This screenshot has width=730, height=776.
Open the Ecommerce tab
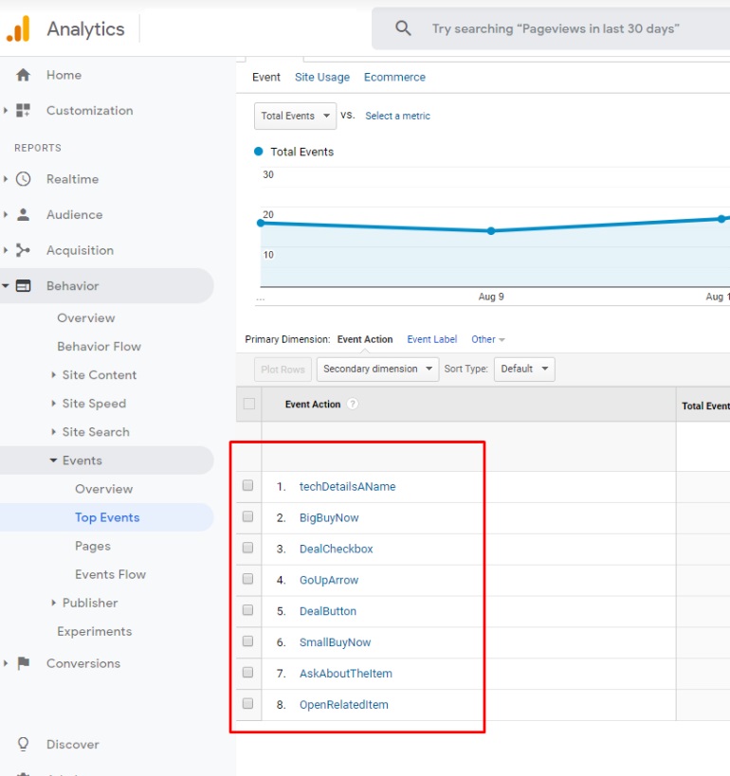[x=394, y=78]
